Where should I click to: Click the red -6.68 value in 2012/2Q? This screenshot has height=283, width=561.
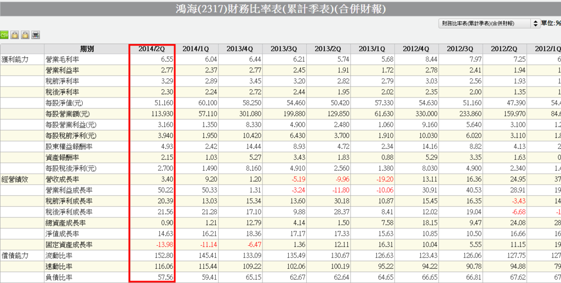tap(518, 212)
